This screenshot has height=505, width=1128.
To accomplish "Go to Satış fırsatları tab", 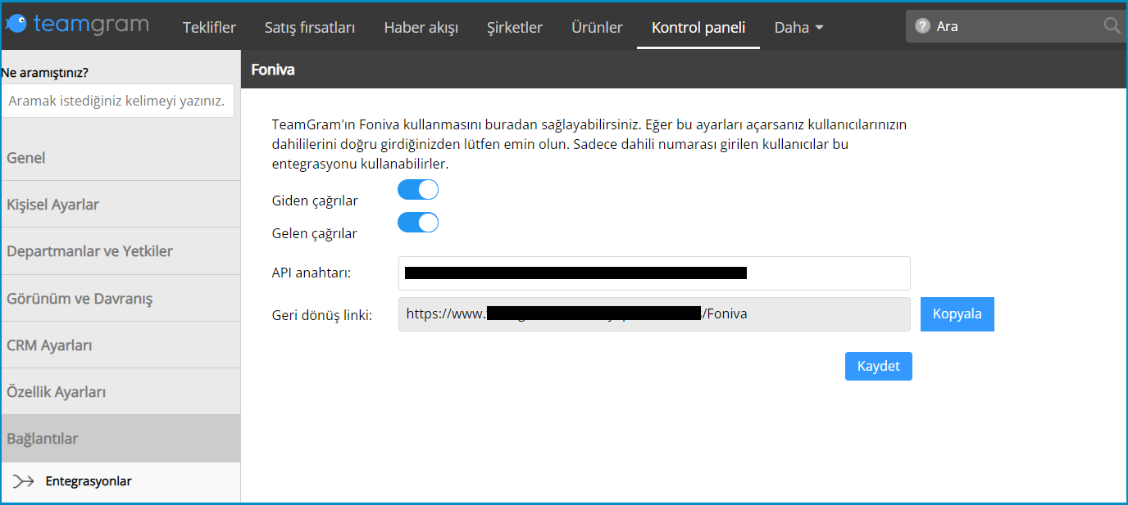I will (310, 27).
